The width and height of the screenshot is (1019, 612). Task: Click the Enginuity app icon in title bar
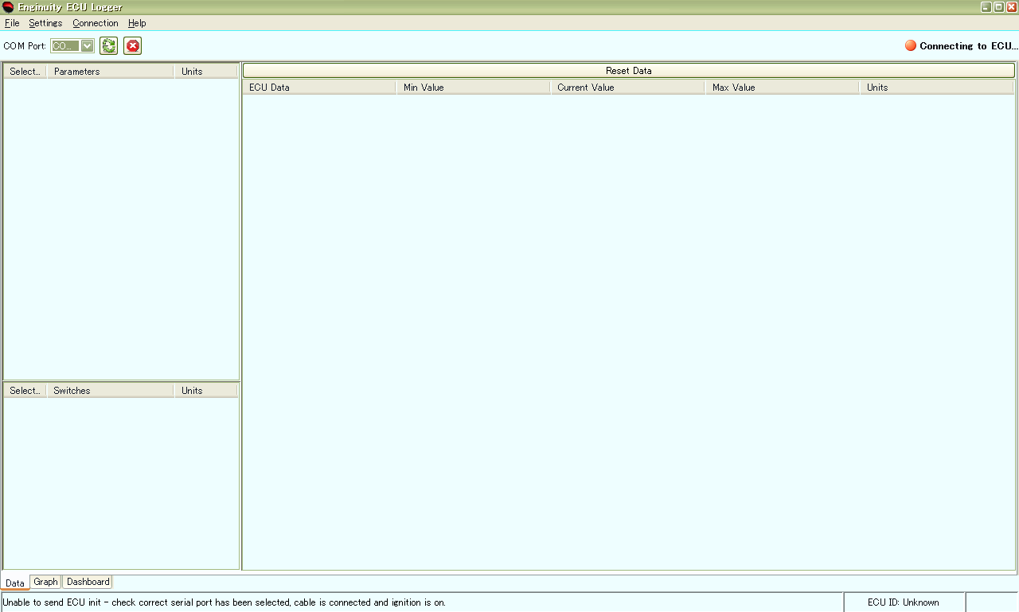tap(8, 7)
